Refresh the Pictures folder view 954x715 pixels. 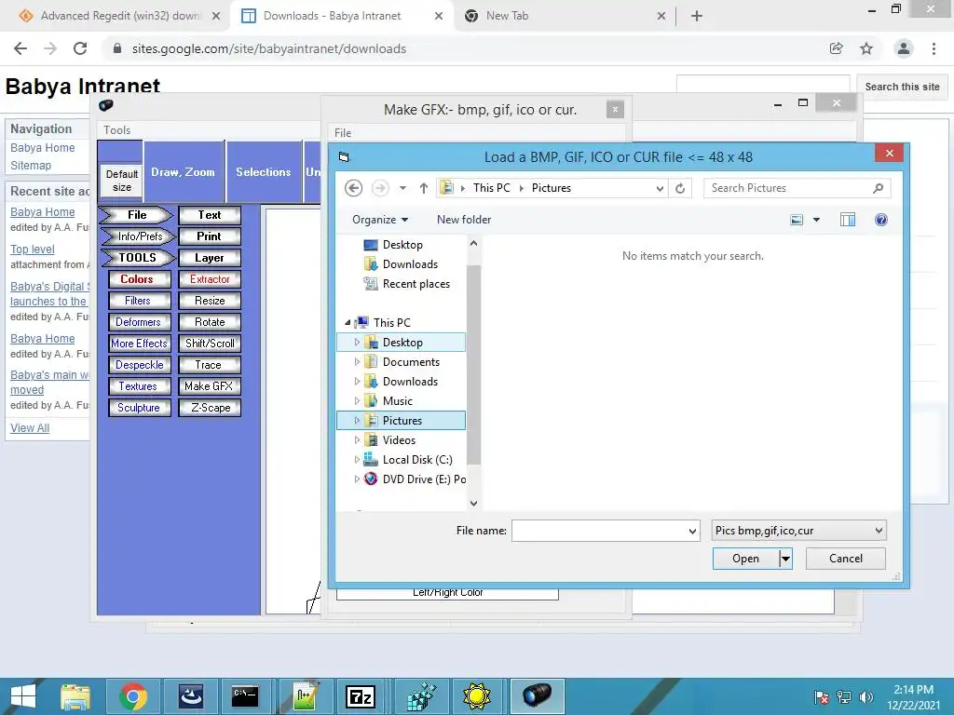[x=680, y=188]
